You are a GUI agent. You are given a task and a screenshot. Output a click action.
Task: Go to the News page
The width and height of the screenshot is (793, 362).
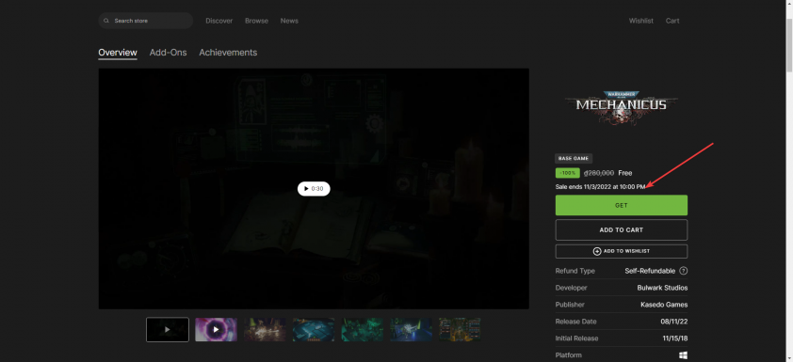coord(289,21)
